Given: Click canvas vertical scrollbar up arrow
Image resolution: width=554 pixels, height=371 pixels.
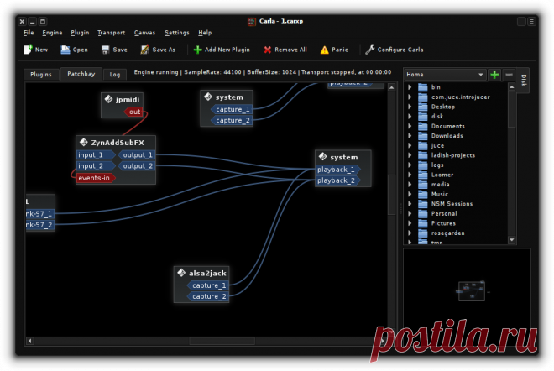Looking at the screenshot, I should pyautogui.click(x=391, y=87).
